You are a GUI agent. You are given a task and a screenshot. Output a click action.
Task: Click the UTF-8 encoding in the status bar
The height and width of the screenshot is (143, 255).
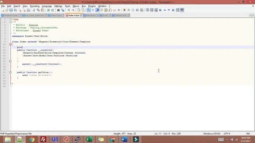[227, 134]
